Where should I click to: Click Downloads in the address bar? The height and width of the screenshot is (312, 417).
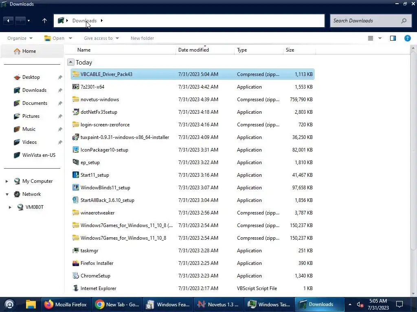tap(84, 21)
